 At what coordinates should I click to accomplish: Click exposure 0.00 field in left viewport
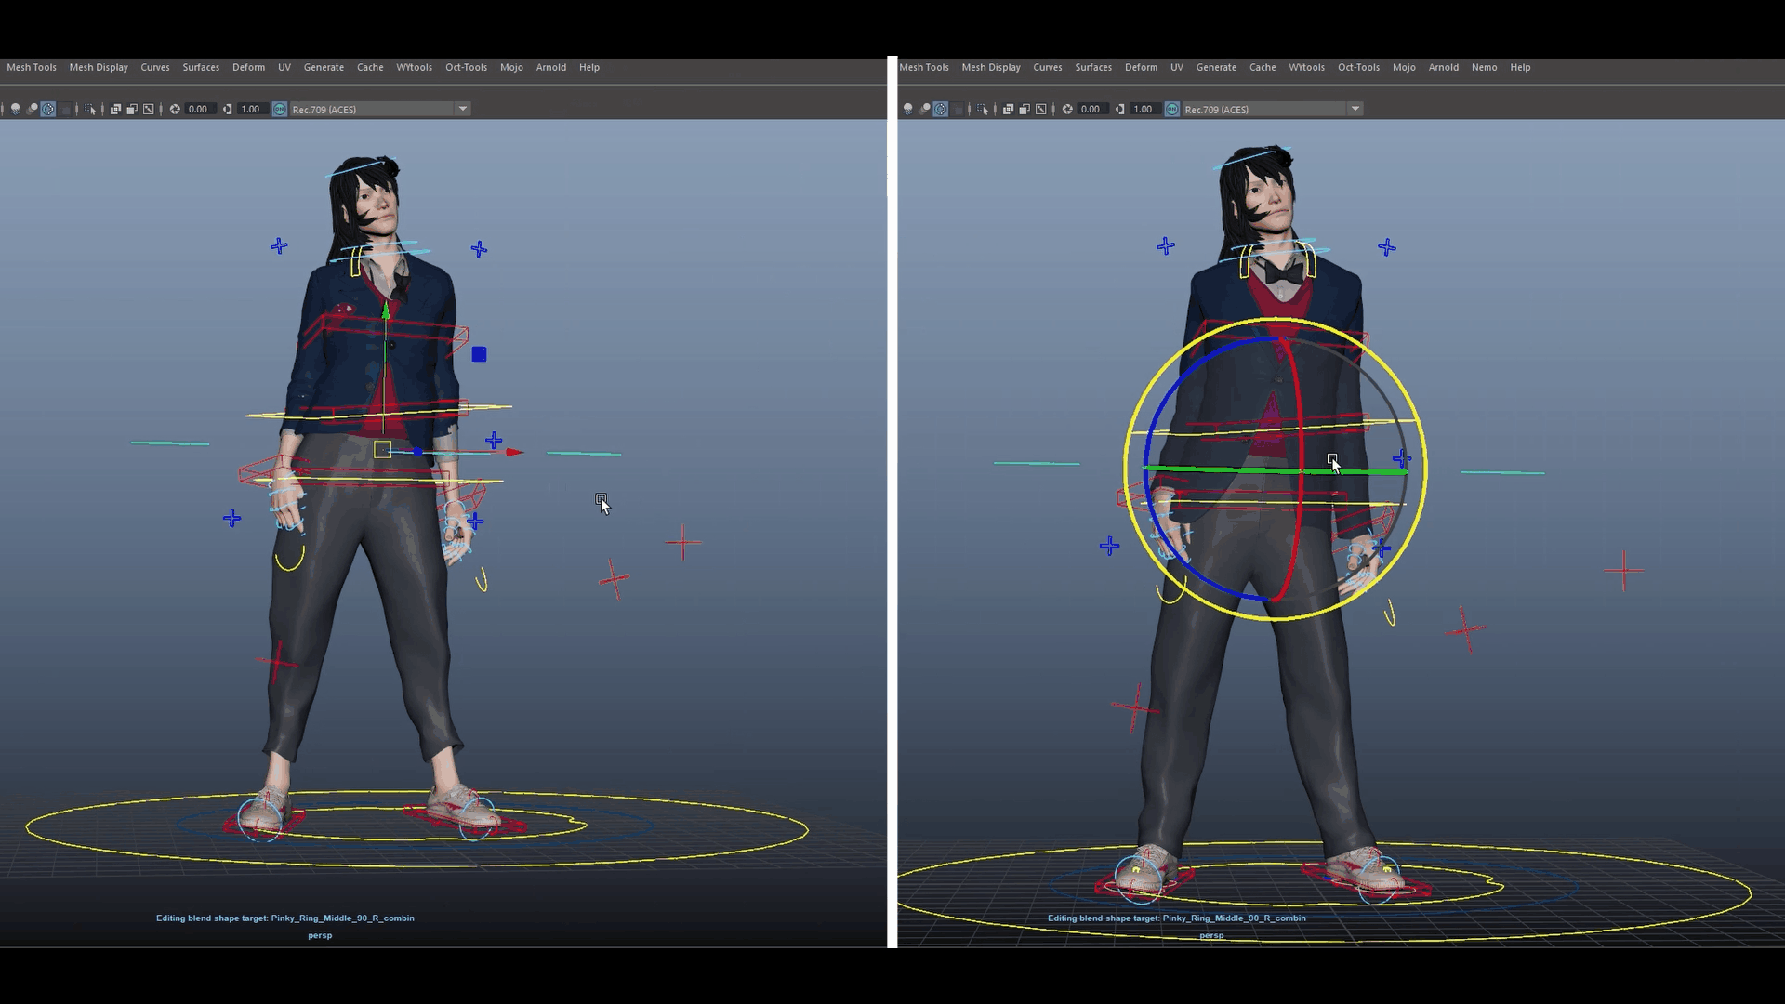200,109
